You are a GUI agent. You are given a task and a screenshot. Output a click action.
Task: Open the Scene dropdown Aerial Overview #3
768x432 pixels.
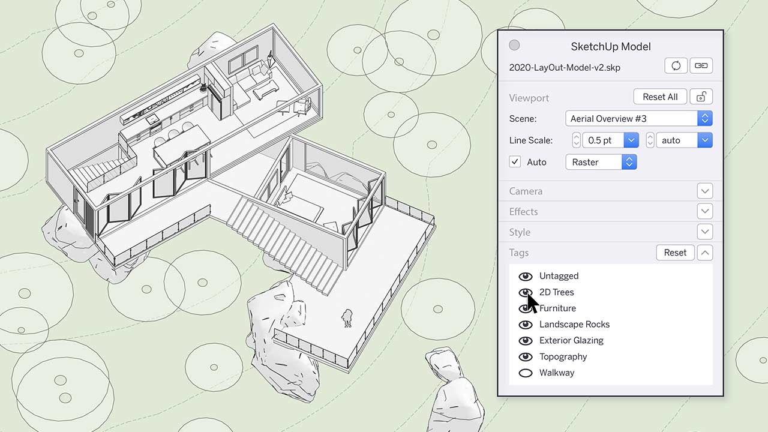pyautogui.click(x=638, y=118)
